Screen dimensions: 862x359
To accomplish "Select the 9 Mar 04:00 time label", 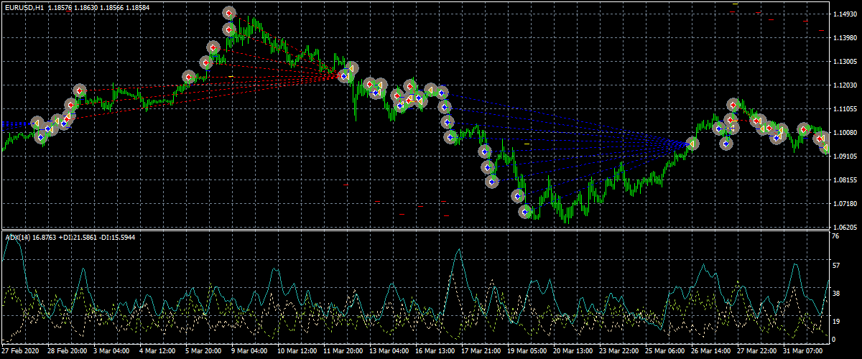I will (x=249, y=351).
